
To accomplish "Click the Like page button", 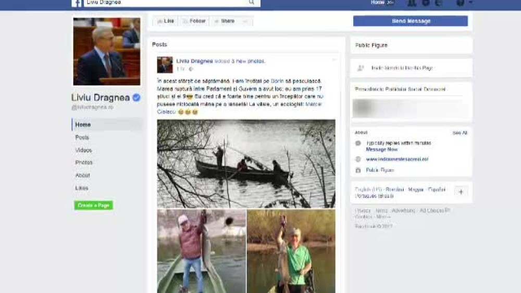I will [x=166, y=21].
